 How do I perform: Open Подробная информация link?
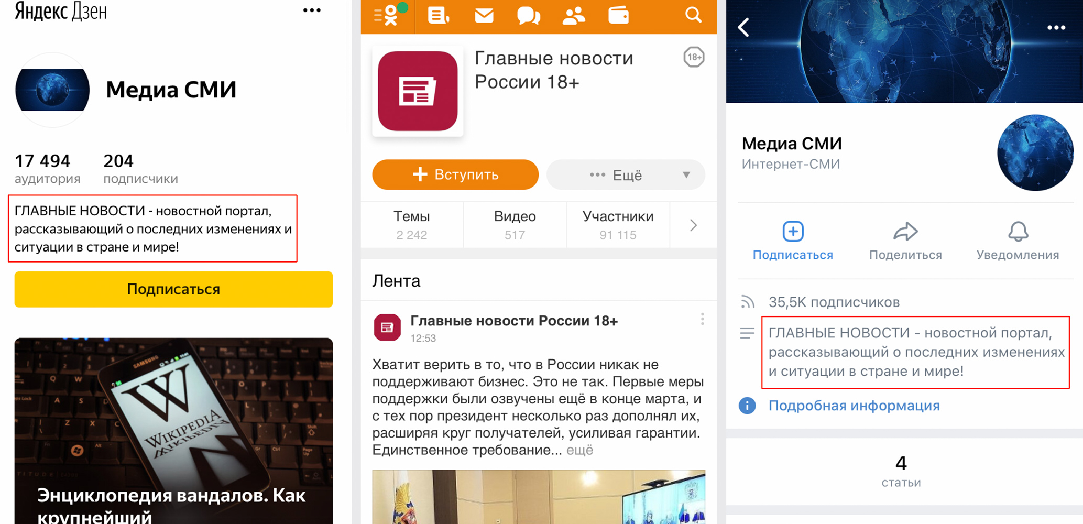click(x=854, y=406)
